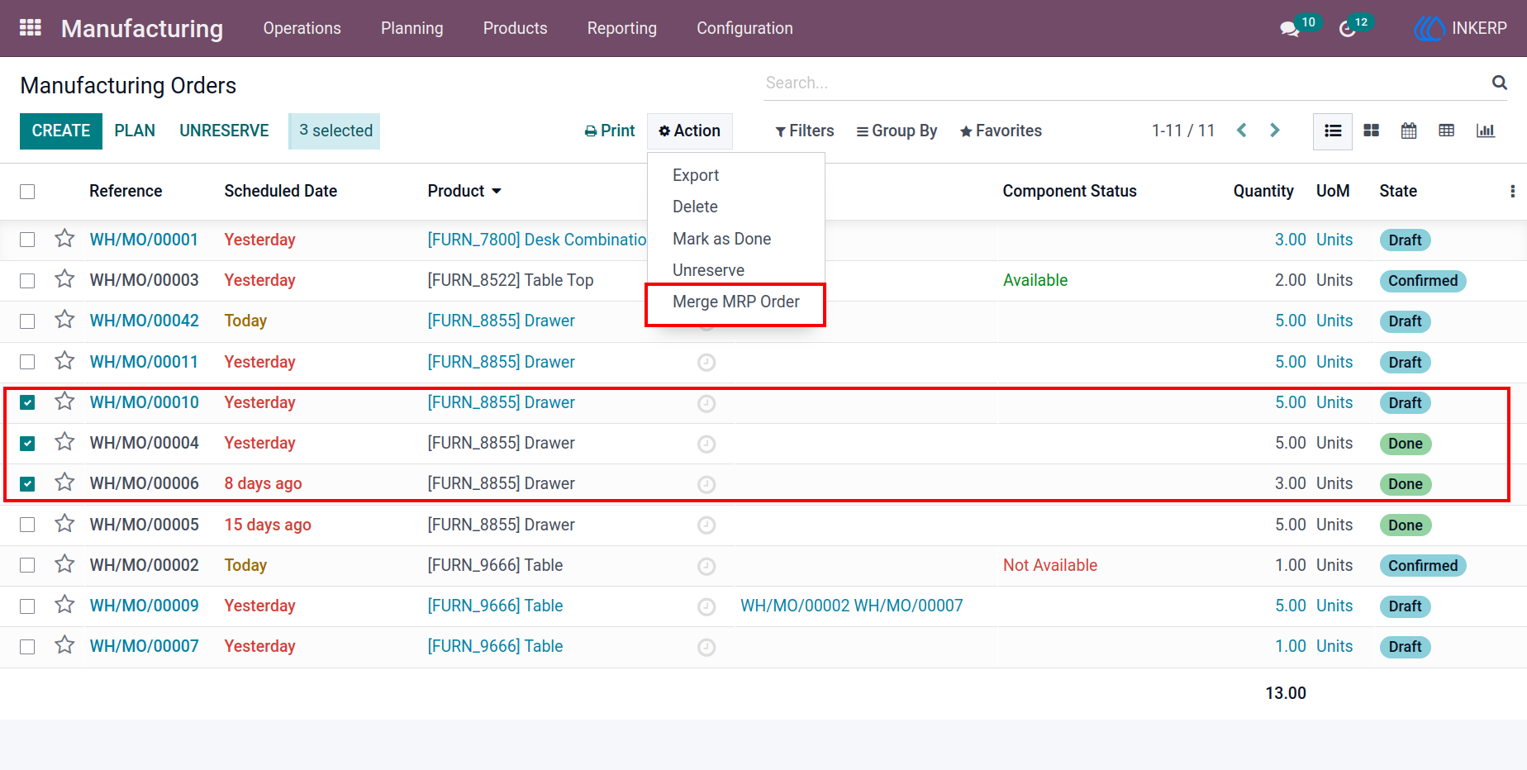This screenshot has height=770, width=1527.
Task: Click the activity clock for WH/MO/00005
Action: tap(706, 525)
